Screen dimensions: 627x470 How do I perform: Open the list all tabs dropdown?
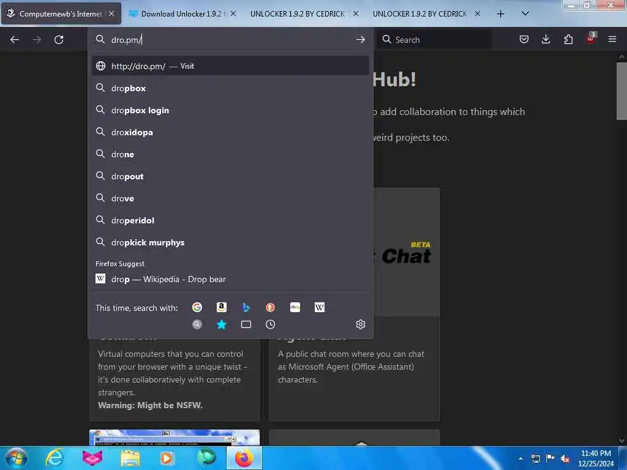pos(525,13)
